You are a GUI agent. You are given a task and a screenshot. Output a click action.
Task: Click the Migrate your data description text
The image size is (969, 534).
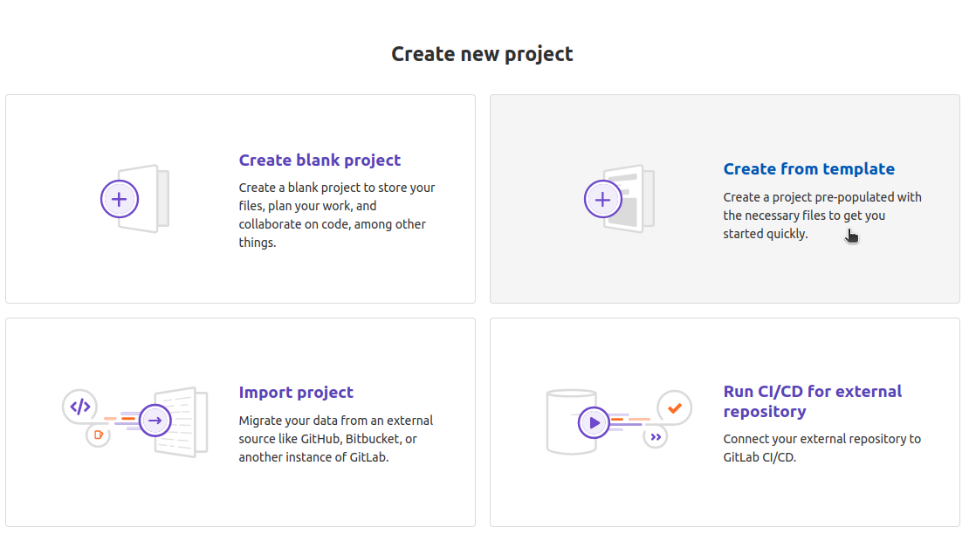[335, 439]
